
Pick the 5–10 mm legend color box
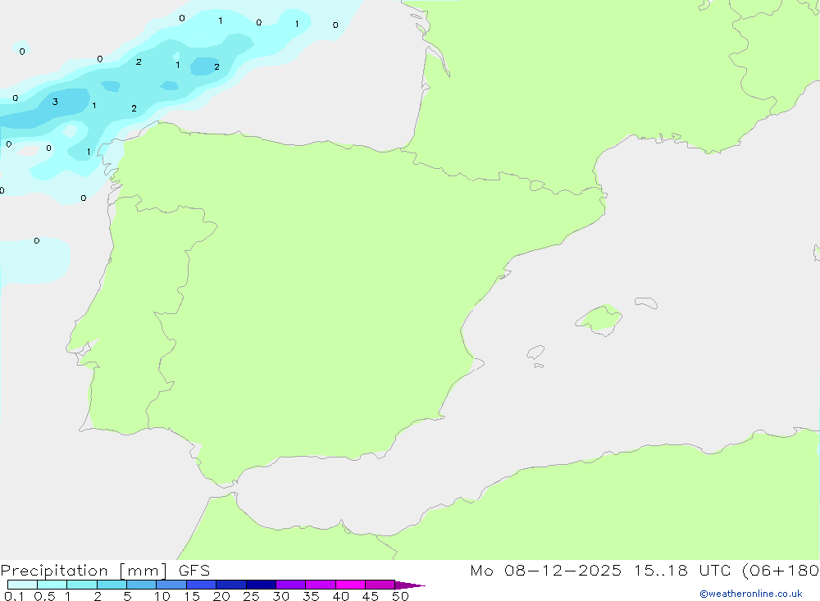[141, 585]
